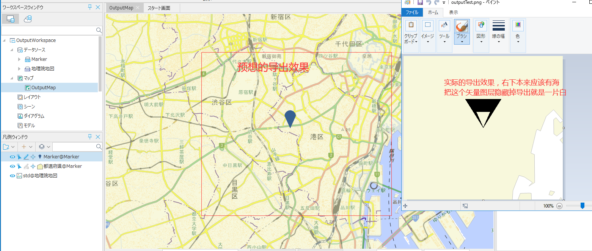Pin the legend window panel
Viewport: 592px width, 251px height.
point(90,137)
